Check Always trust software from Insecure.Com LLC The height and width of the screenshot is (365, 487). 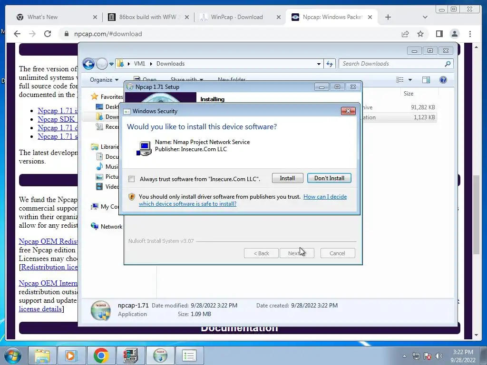tap(132, 179)
